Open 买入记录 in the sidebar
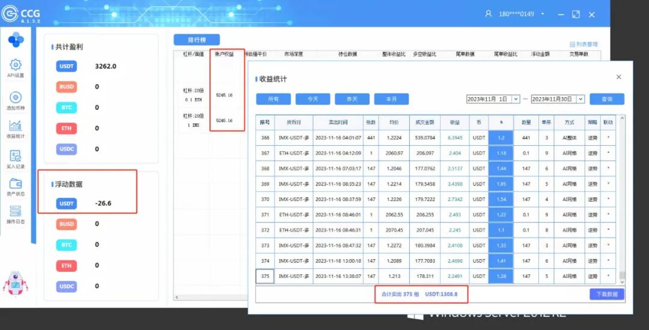 (15, 159)
